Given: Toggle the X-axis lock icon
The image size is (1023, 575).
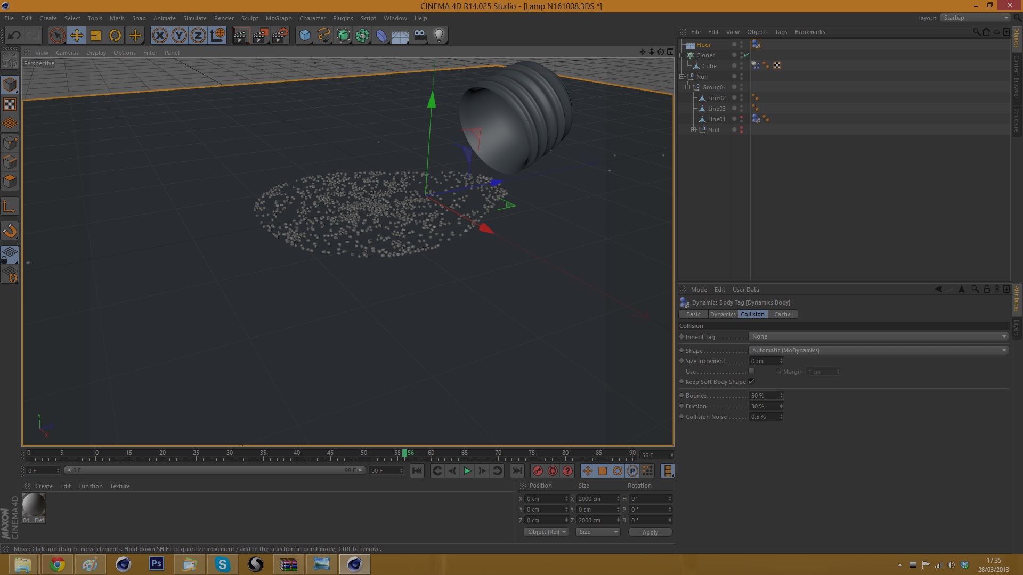Looking at the screenshot, I should [x=160, y=36].
